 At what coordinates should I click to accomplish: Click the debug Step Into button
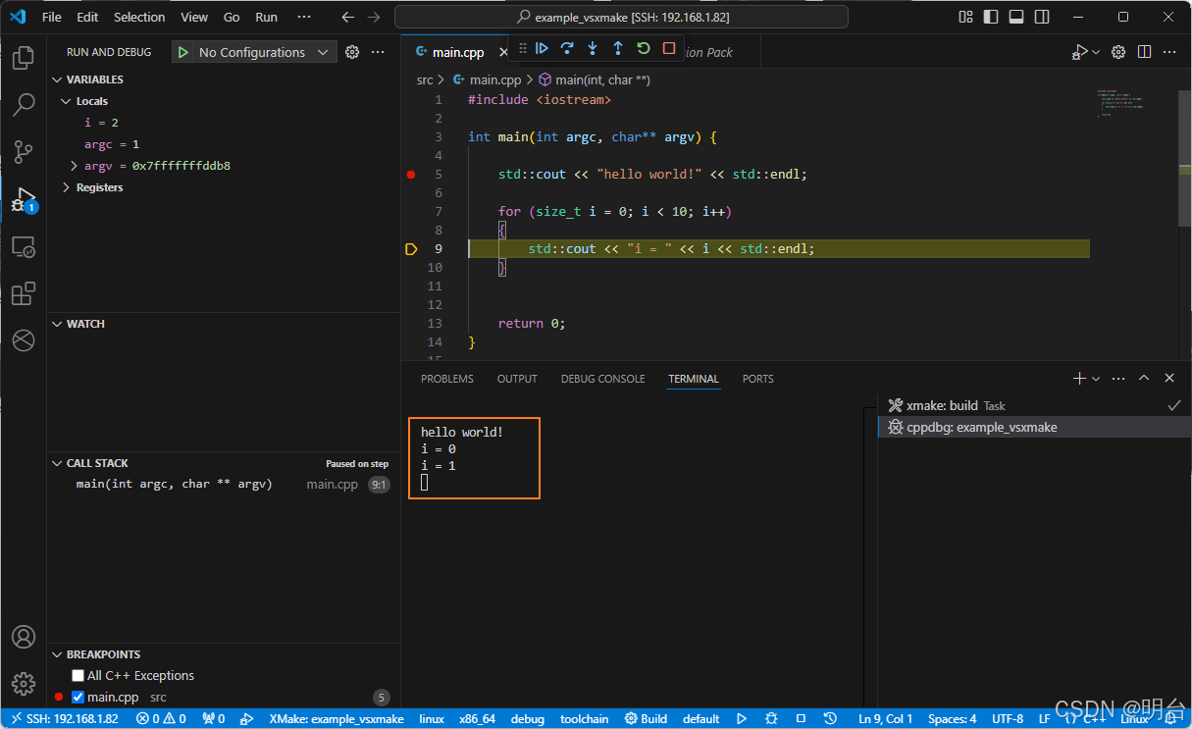[x=593, y=48]
